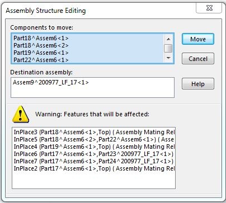Open the Help for this dialog
The height and width of the screenshot is (203, 226).
pyautogui.click(x=198, y=84)
